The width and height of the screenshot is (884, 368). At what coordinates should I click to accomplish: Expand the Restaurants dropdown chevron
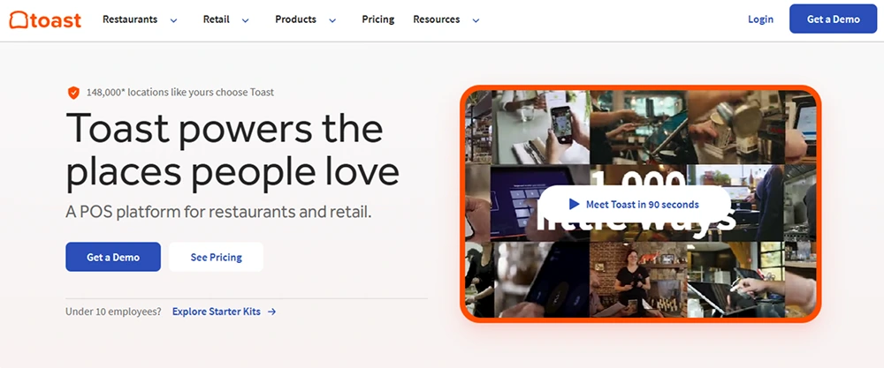point(173,21)
